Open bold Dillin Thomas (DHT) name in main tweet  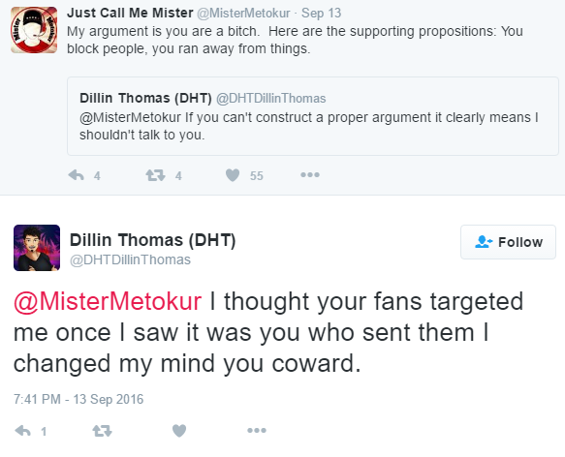click(153, 240)
